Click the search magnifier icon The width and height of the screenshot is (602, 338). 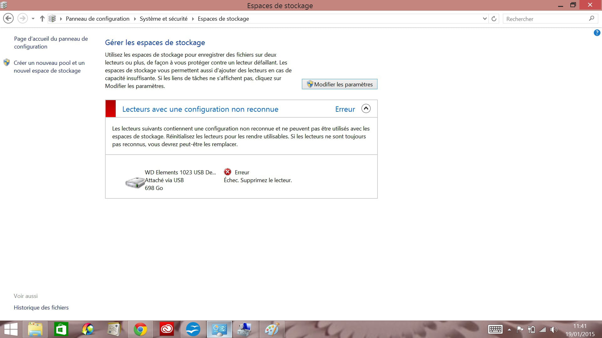click(x=592, y=18)
